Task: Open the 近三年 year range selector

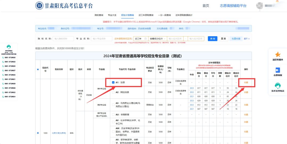Action: pyautogui.click(x=140, y=39)
